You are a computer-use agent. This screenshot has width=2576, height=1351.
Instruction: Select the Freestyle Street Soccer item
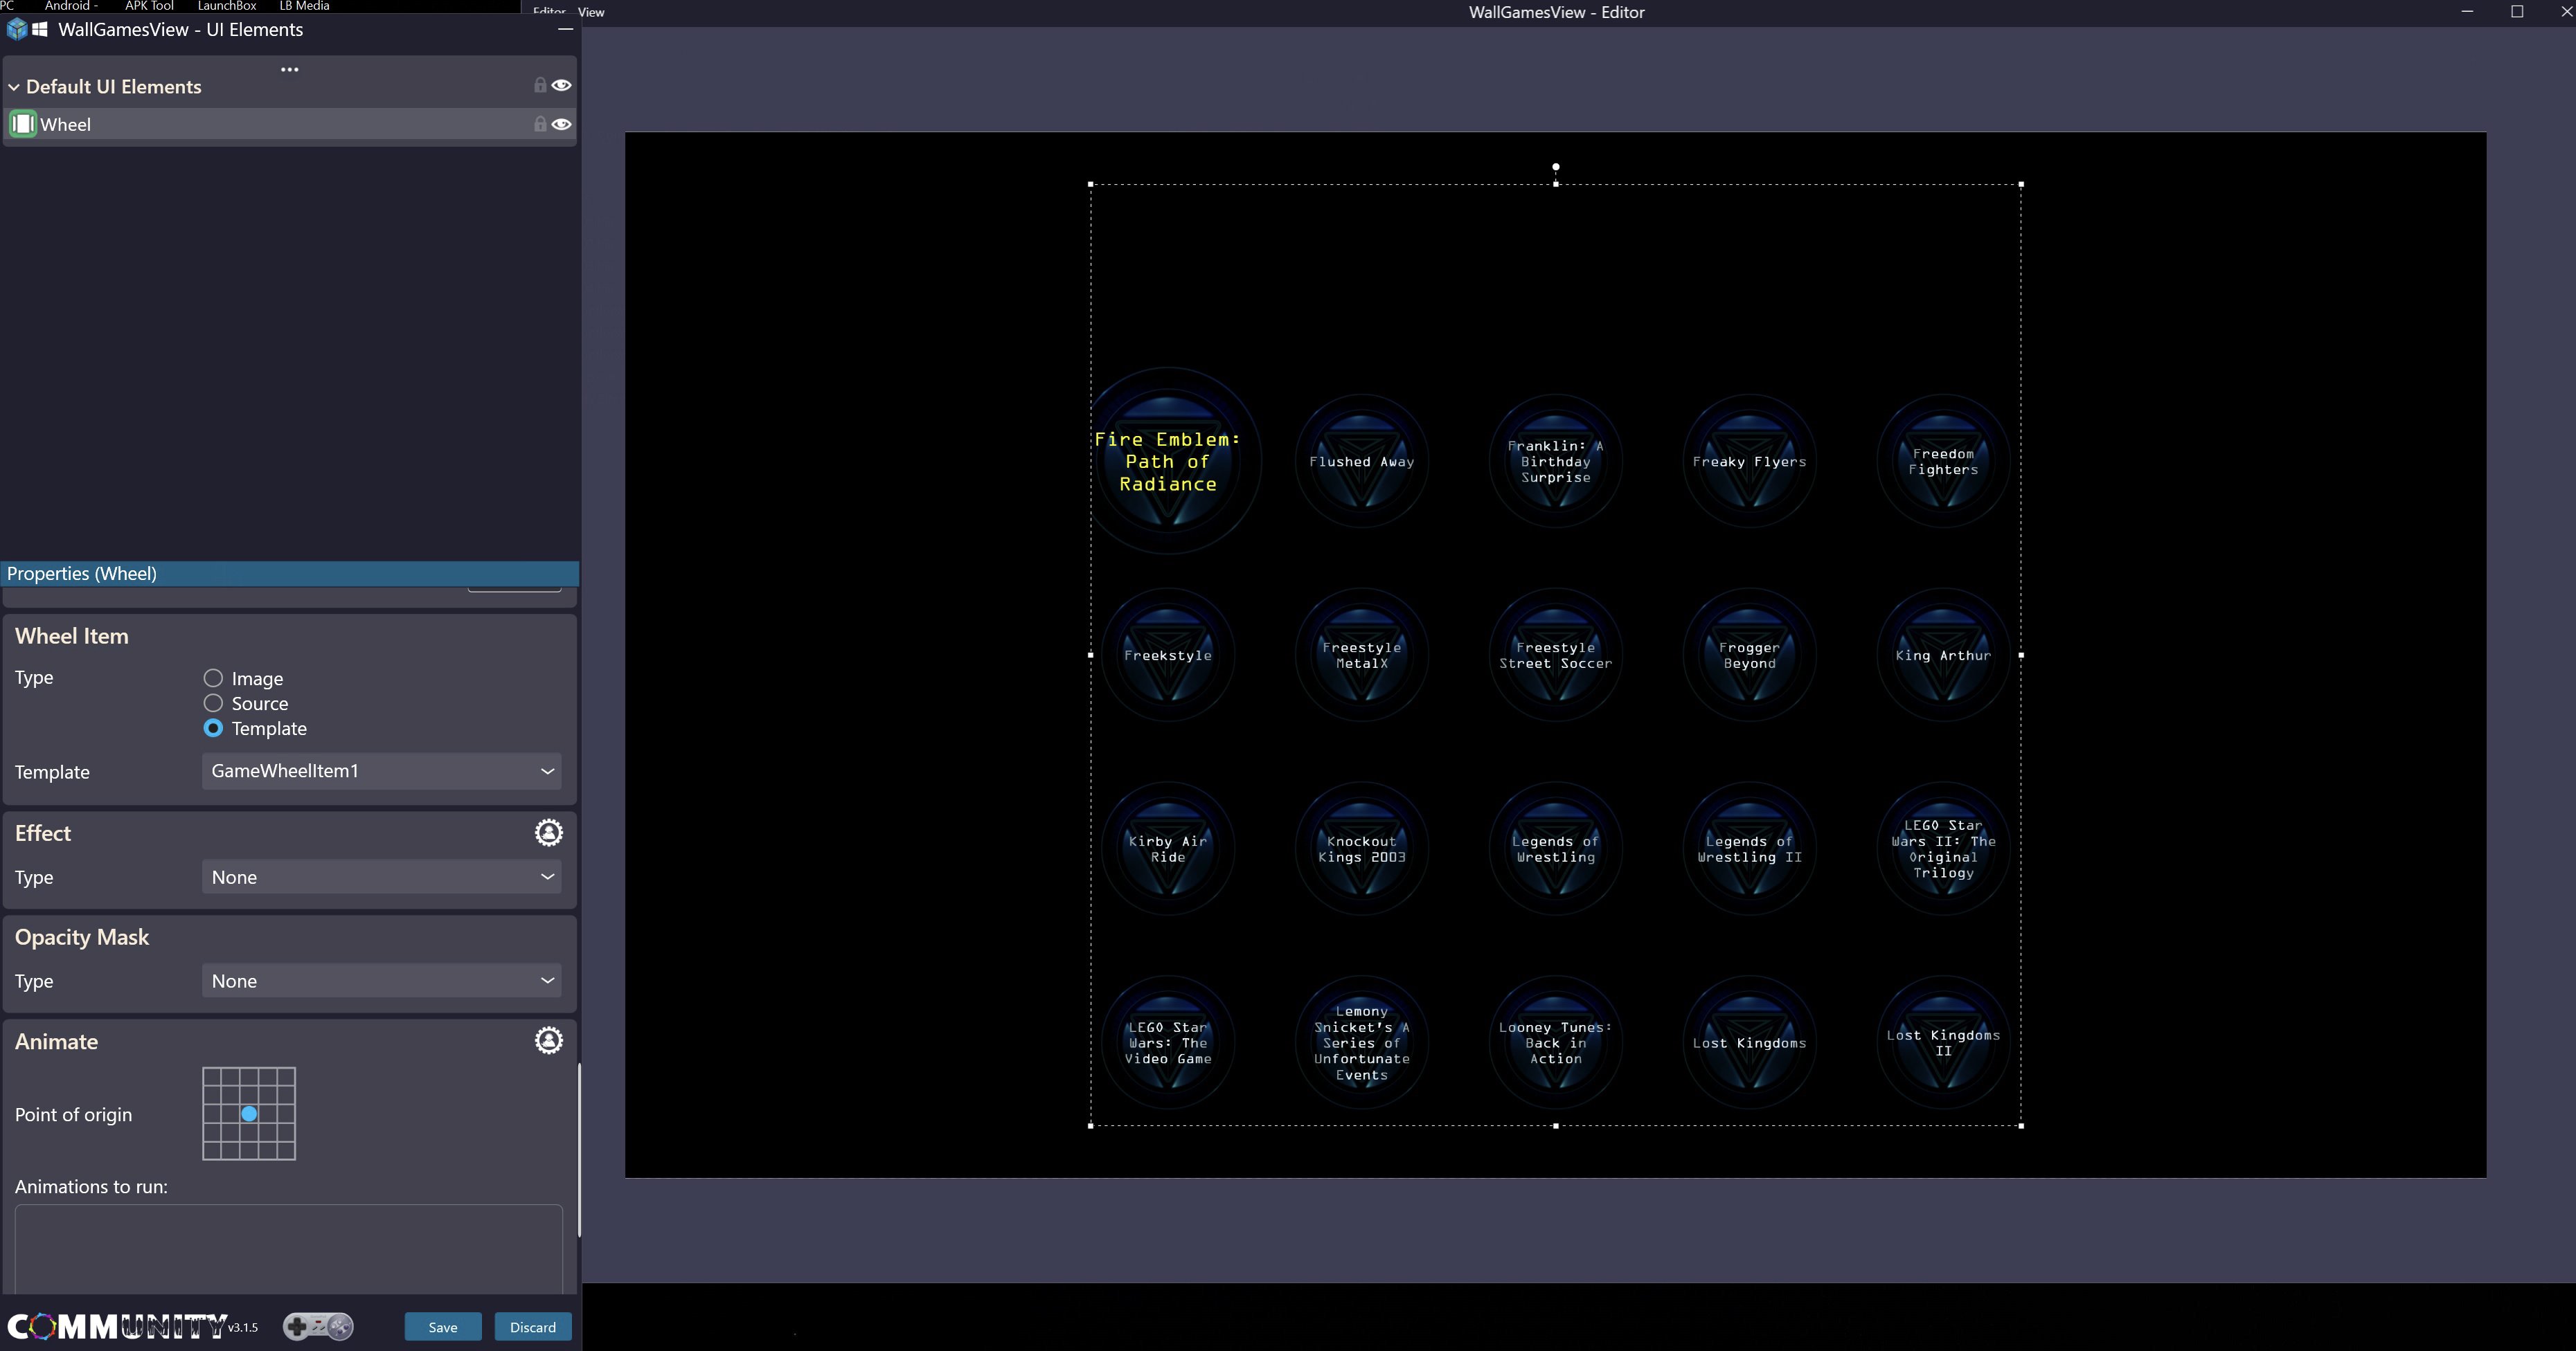pos(1555,655)
